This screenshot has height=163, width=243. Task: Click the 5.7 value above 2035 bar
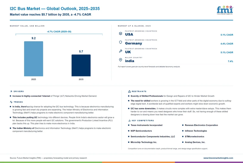click(x=81, y=51)
